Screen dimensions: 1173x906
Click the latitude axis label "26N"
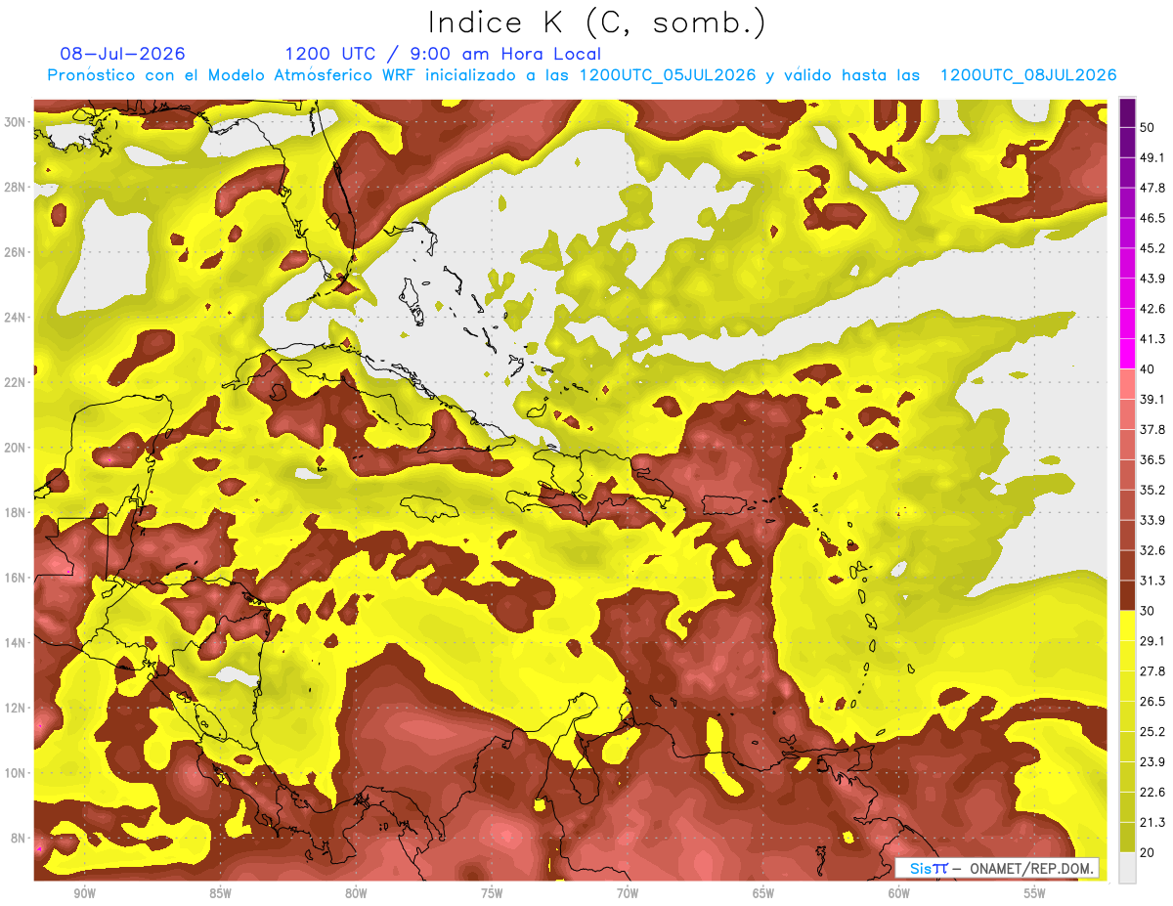[15, 252]
